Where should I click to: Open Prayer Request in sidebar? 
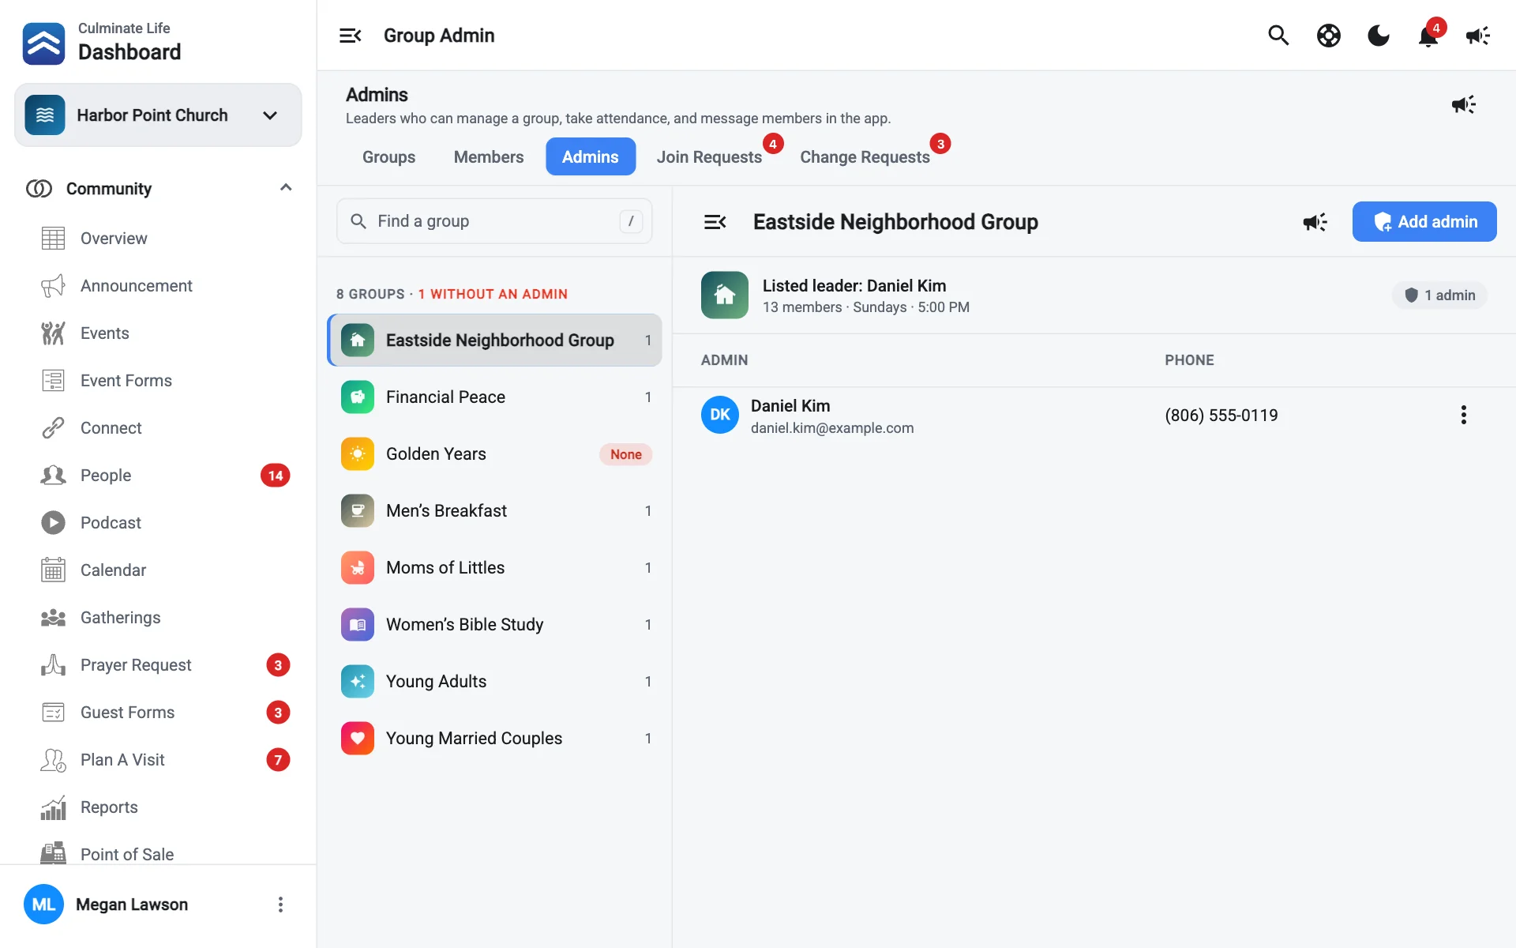[x=158, y=665]
